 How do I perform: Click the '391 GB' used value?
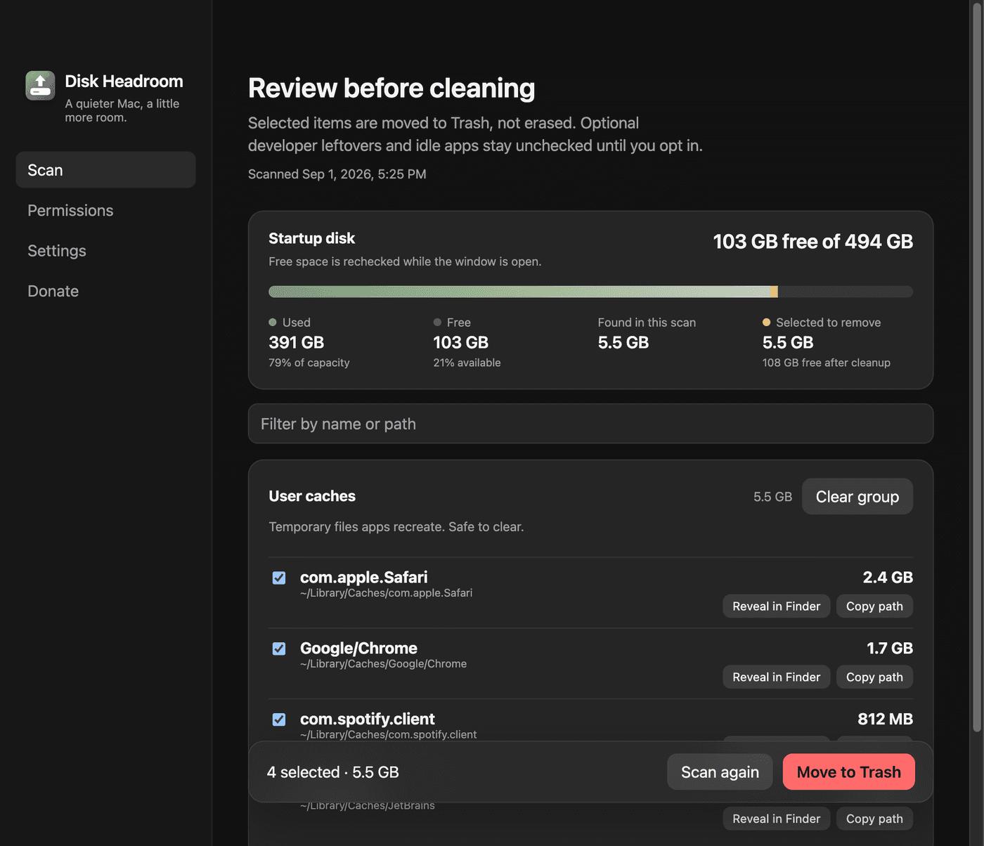[297, 343]
